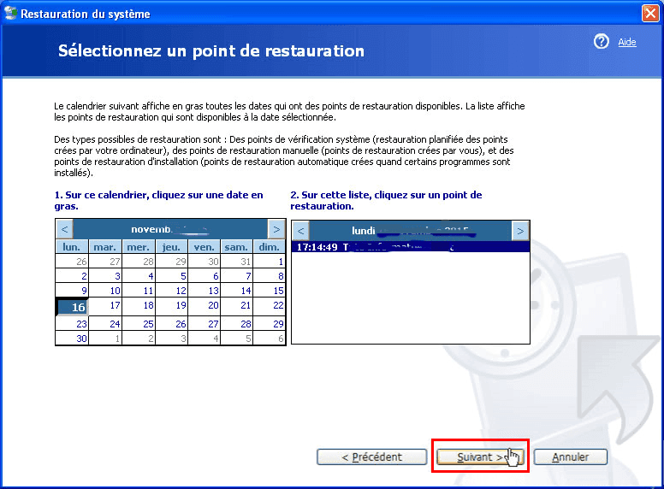664x489 pixels.
Task: Select November 20 under ven. column
Action: point(205,305)
